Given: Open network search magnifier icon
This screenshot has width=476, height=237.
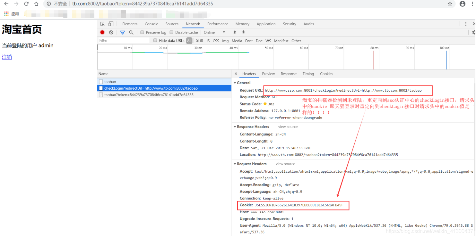Looking at the screenshot, I should coord(131,32).
